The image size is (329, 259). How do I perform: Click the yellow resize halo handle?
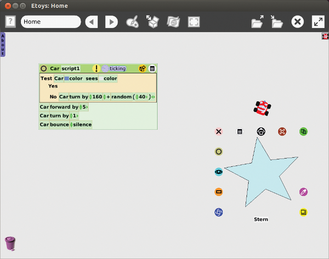pos(303,212)
